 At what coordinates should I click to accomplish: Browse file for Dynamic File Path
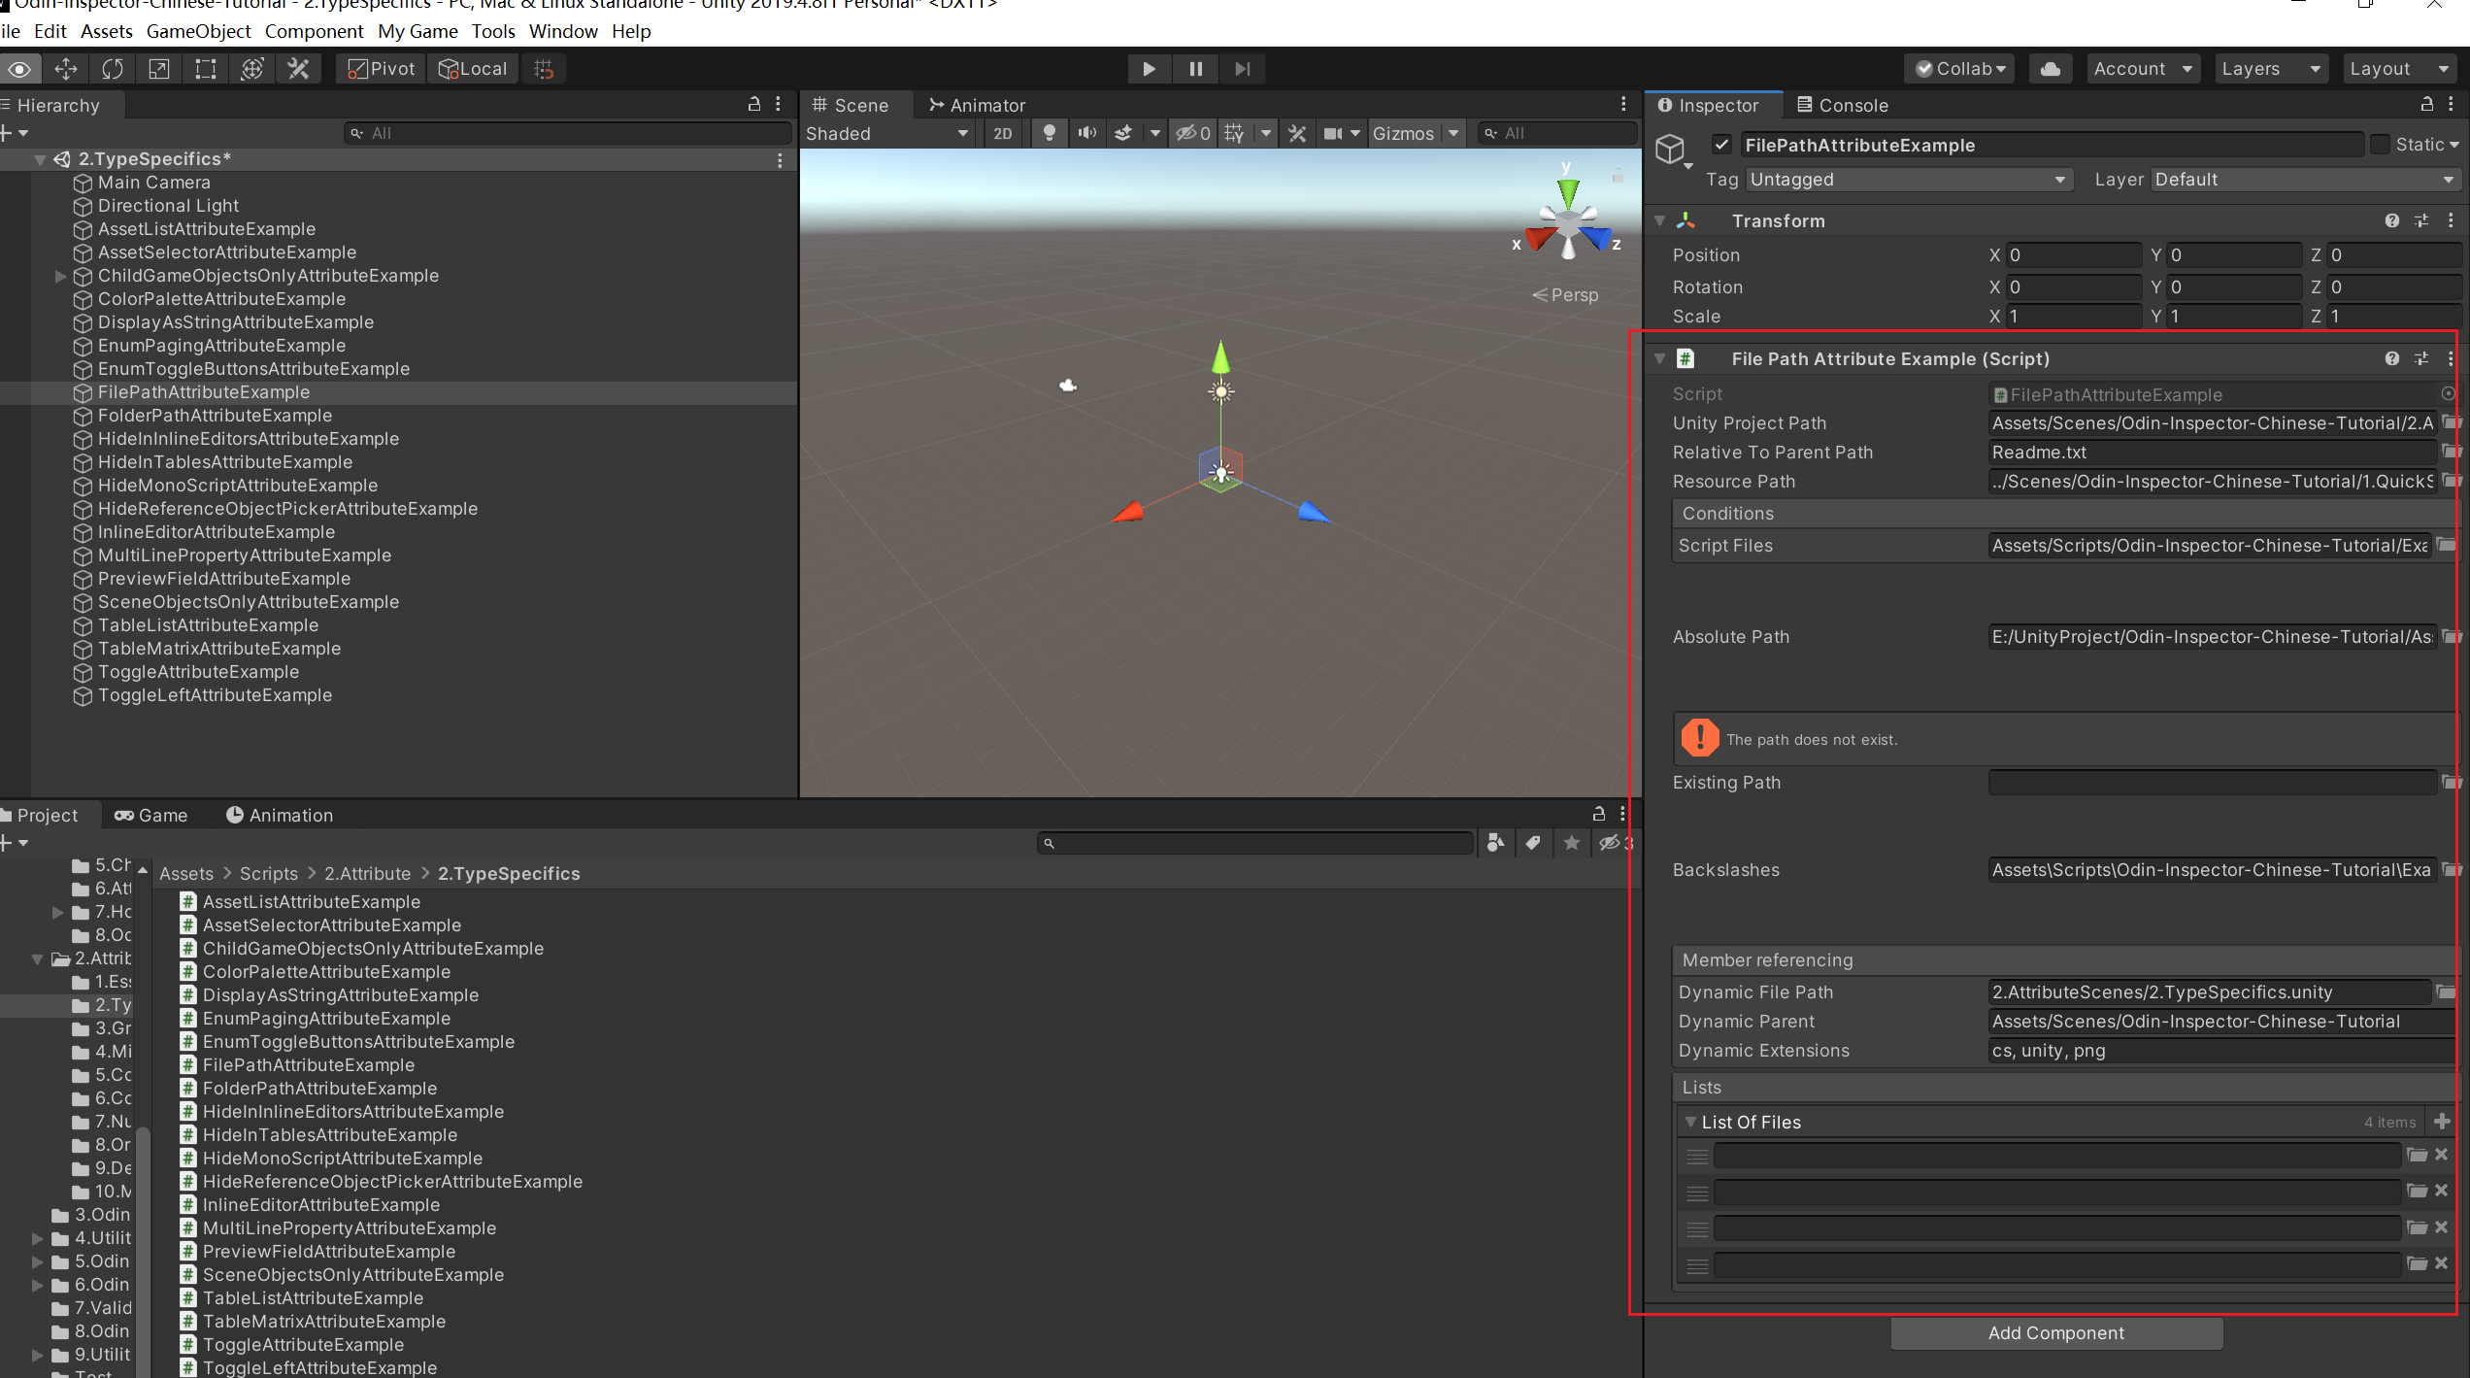pyautogui.click(x=2446, y=992)
